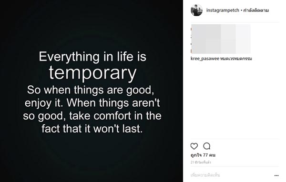Click the line Everything in life is
The height and width of the screenshot is (182, 286).
point(92,57)
